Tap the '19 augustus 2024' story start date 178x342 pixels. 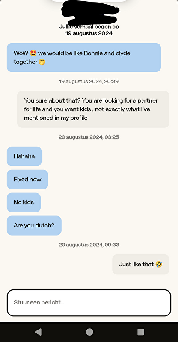click(x=89, y=33)
